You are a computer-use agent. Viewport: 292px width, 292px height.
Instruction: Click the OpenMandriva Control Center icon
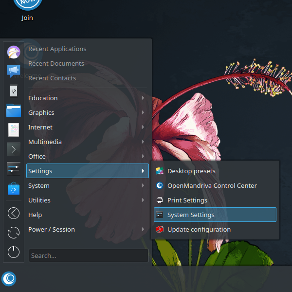click(160, 185)
